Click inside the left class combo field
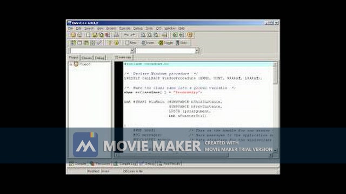 click(101, 51)
